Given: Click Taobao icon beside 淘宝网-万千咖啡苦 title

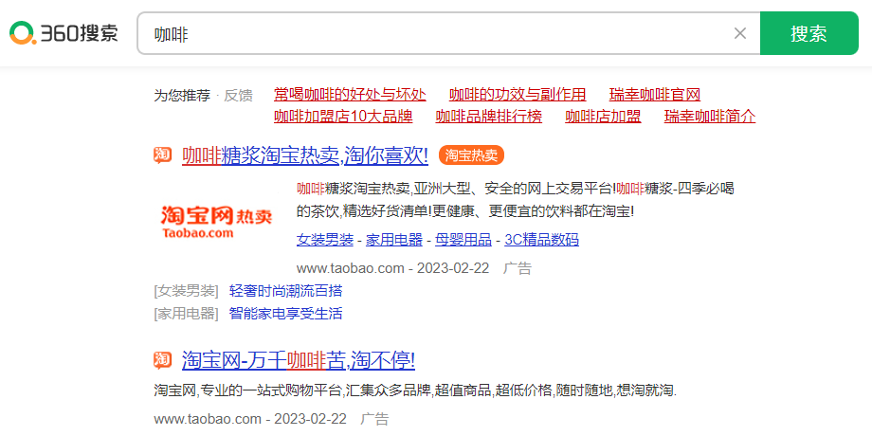Looking at the screenshot, I should 162,360.
